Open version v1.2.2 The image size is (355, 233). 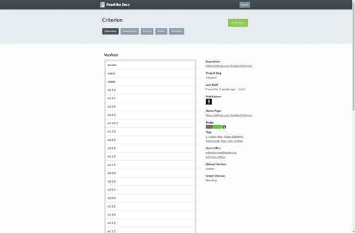point(150,223)
